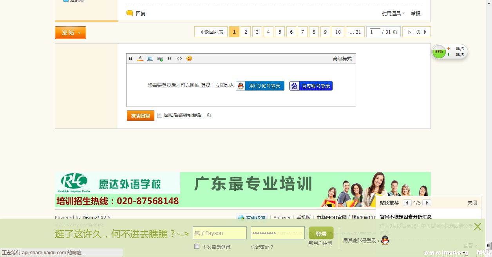
Task: Click the 59% download speed indicator
Action: (x=439, y=51)
